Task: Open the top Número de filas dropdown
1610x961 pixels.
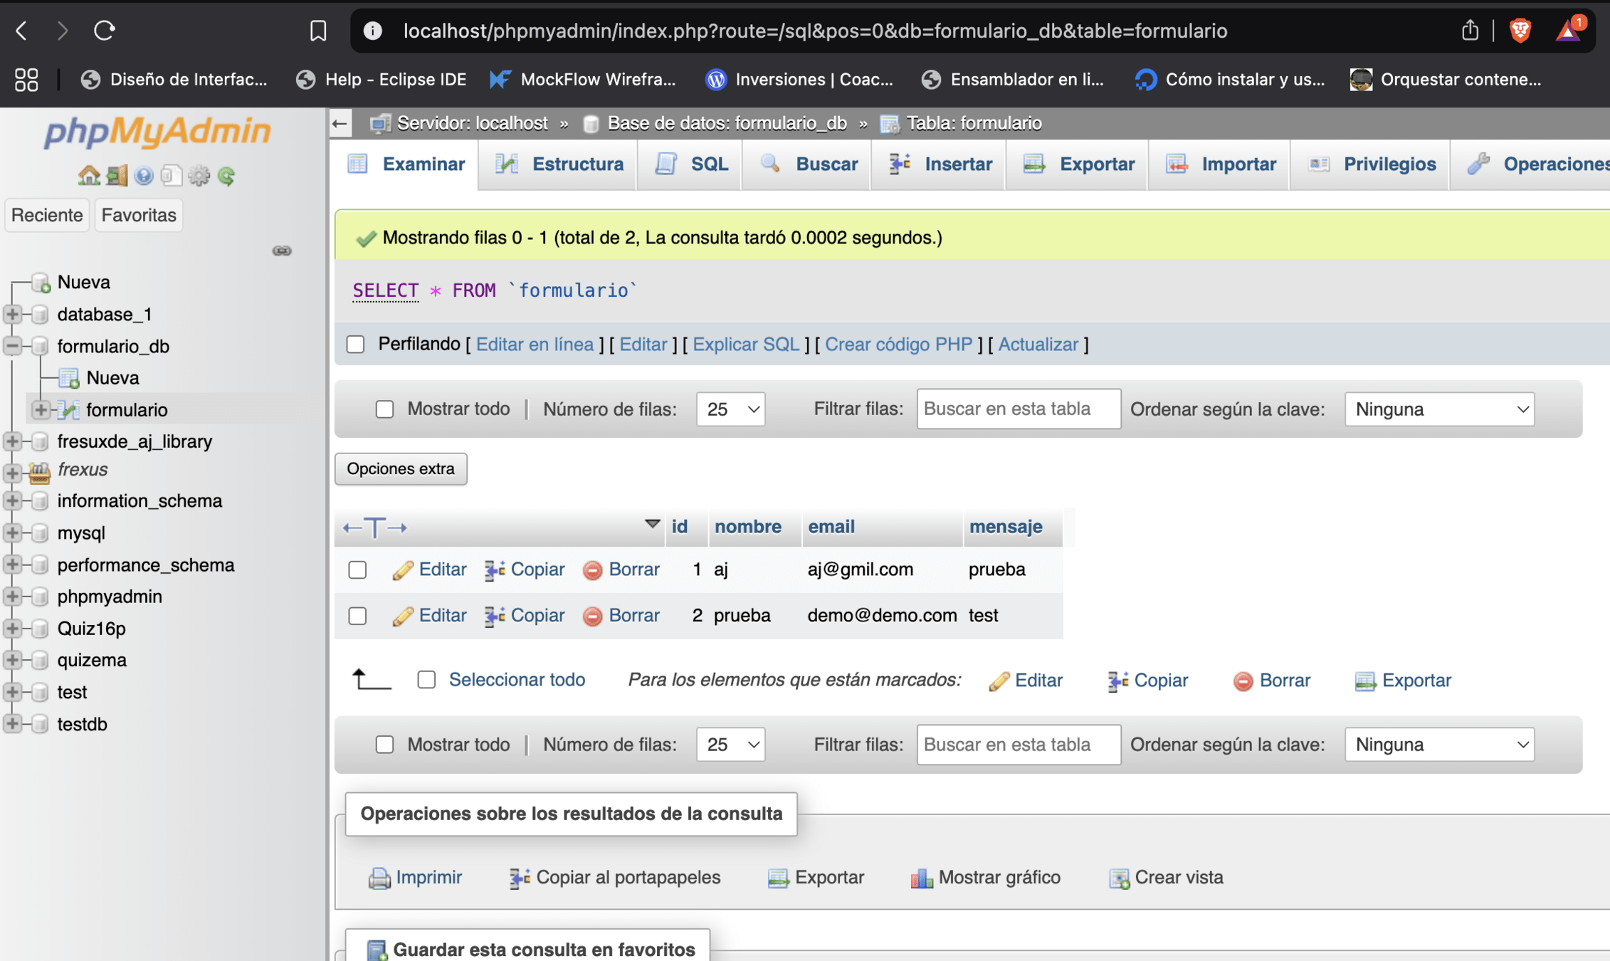Action: tap(730, 409)
